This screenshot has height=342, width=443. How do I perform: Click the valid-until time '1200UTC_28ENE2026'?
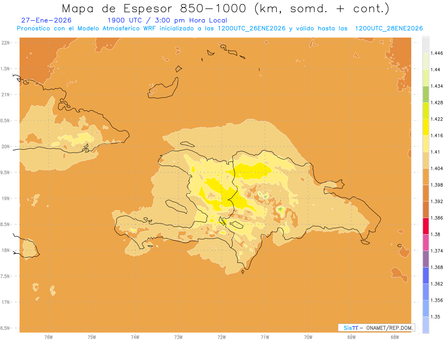pyautogui.click(x=388, y=28)
